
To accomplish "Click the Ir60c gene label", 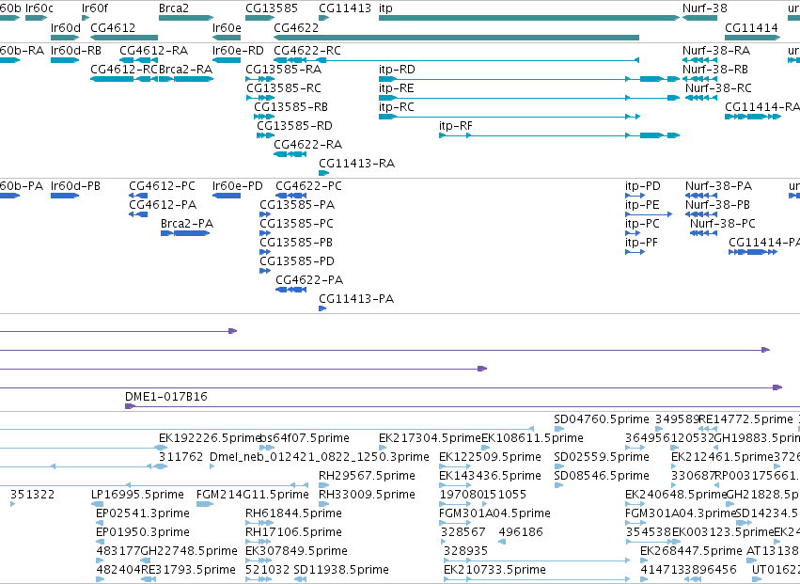I will tap(39, 8).
